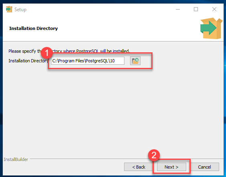Click the InstallBuilder text at bottom left
226x177 pixels.
point(16,159)
